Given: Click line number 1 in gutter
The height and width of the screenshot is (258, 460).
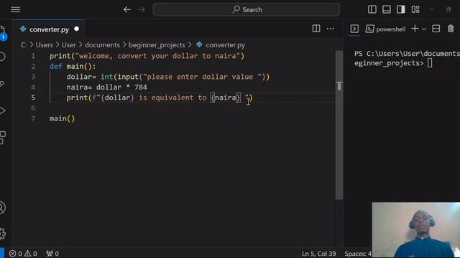Looking at the screenshot, I should (x=33, y=56).
